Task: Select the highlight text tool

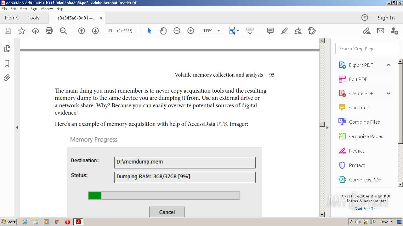Action: [x=284, y=31]
